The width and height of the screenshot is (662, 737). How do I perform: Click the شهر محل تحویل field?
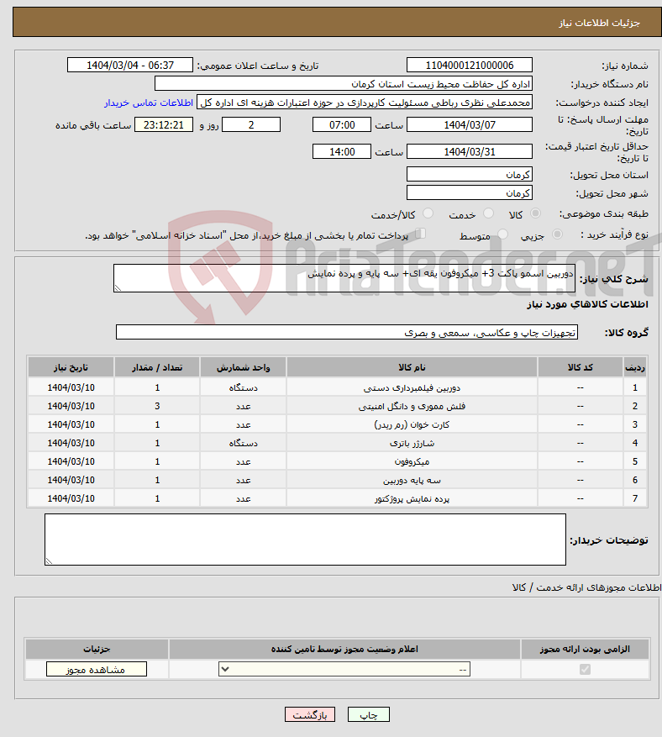tap(470, 192)
